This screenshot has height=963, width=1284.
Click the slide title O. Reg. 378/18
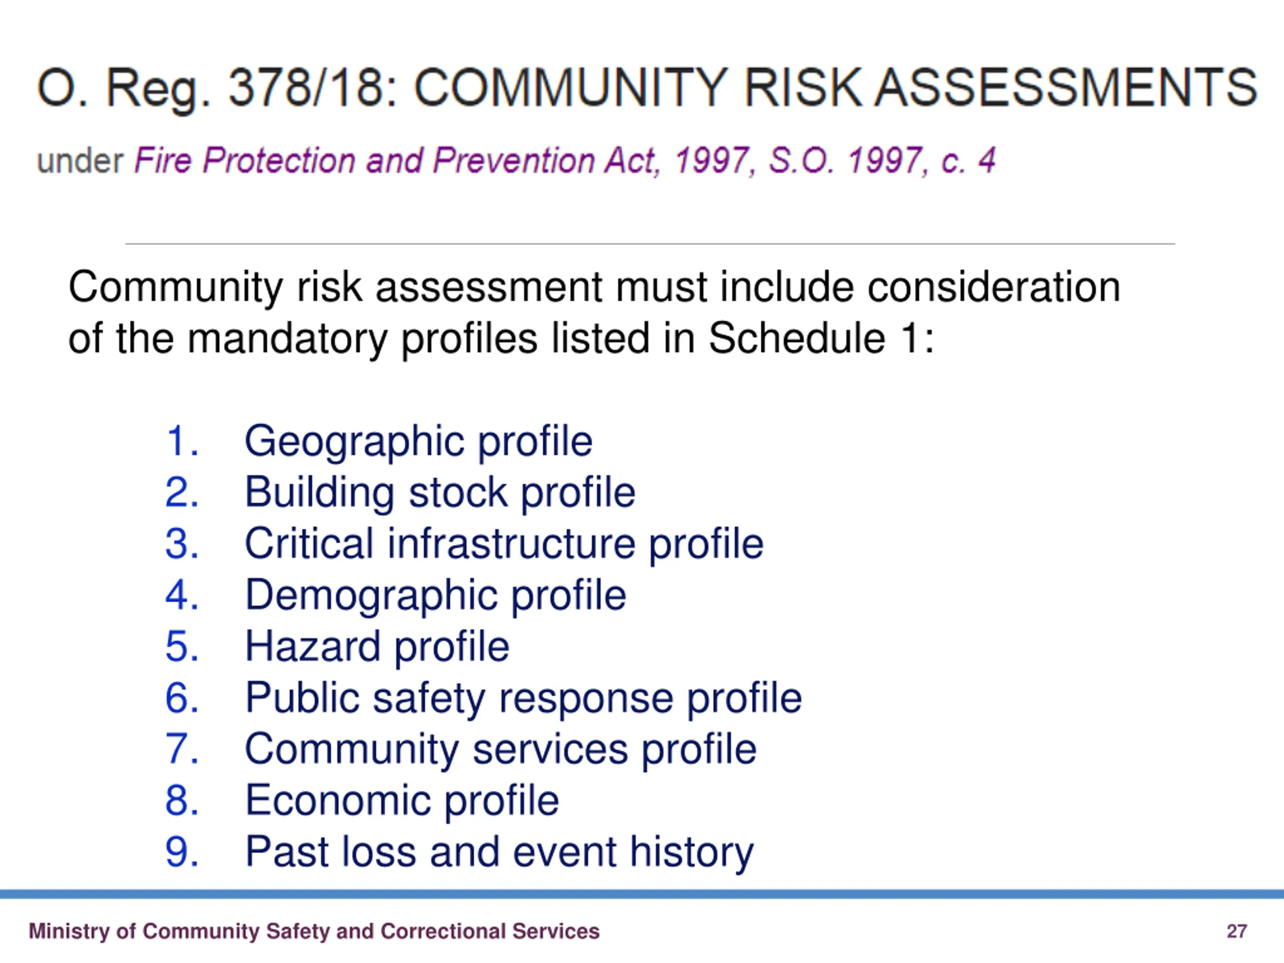tap(647, 89)
